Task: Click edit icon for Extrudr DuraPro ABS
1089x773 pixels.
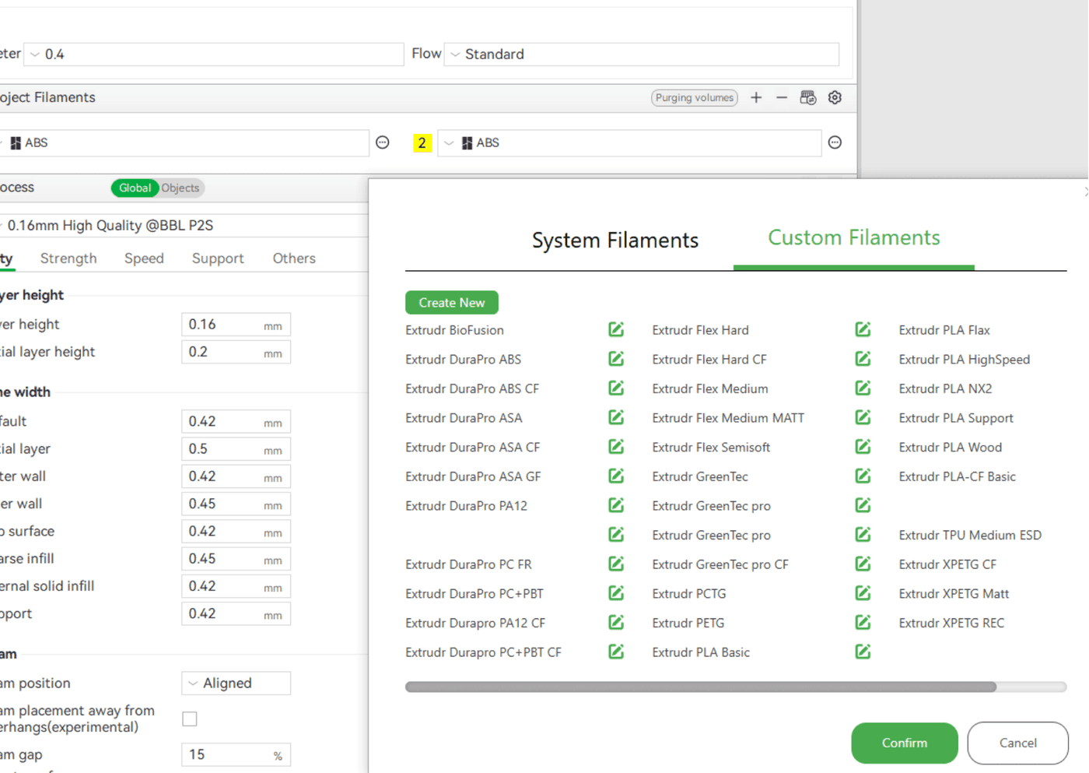Action: click(x=616, y=359)
